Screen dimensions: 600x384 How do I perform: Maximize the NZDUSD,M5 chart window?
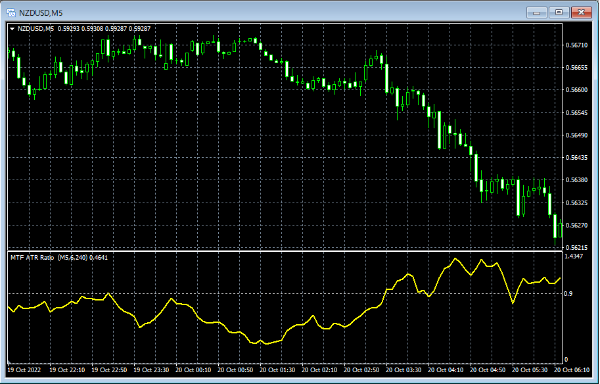click(559, 12)
